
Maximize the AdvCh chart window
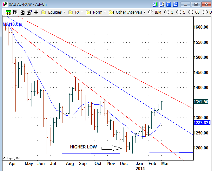point(196,4)
